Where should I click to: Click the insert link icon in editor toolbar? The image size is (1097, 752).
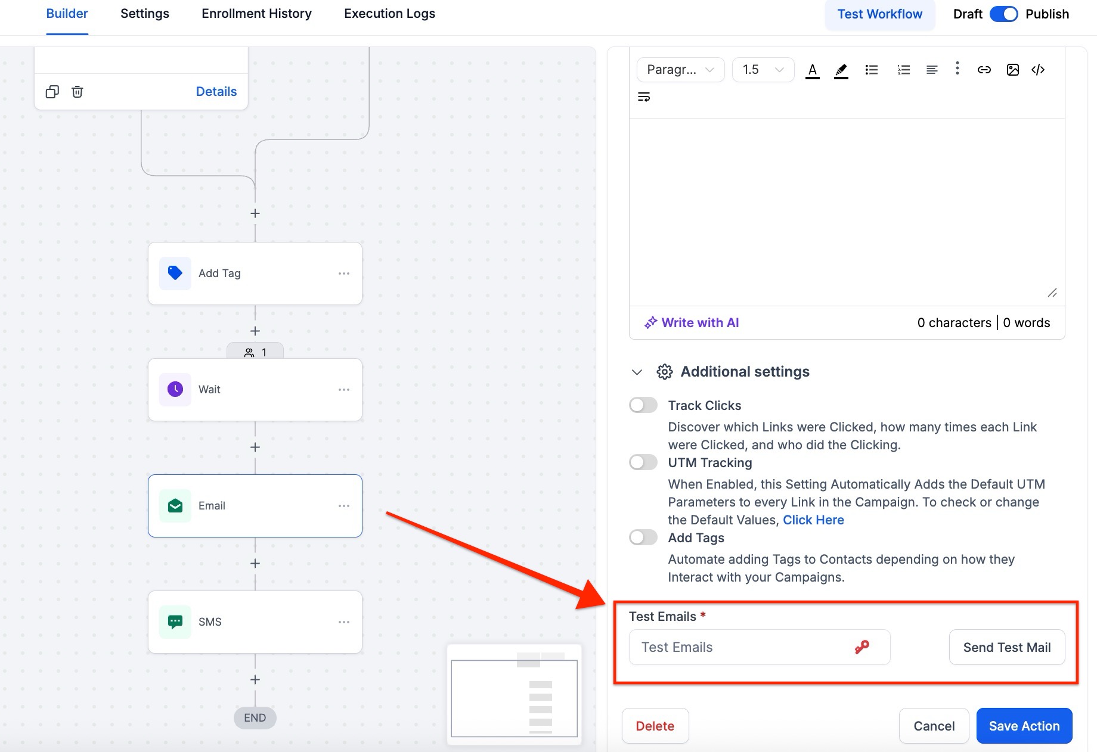point(984,70)
